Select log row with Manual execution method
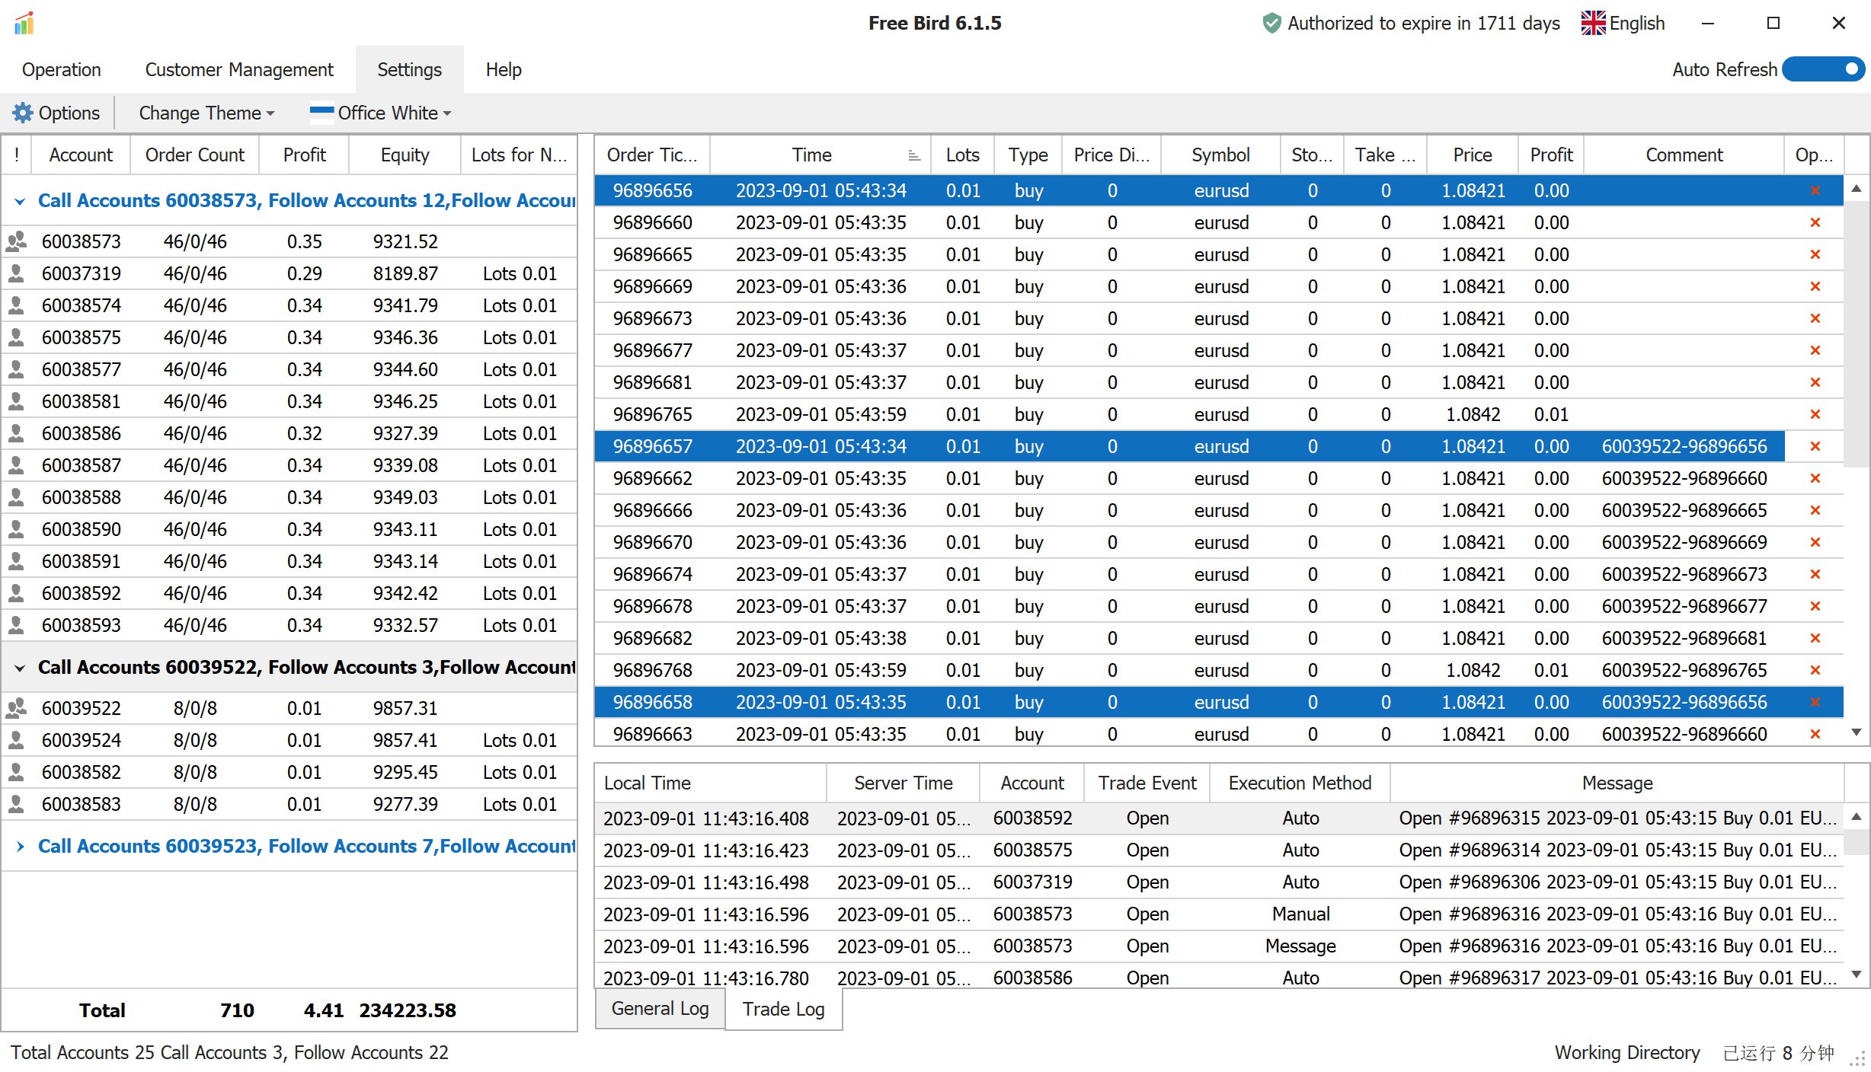This screenshot has width=1871, height=1072. pos(1219,914)
